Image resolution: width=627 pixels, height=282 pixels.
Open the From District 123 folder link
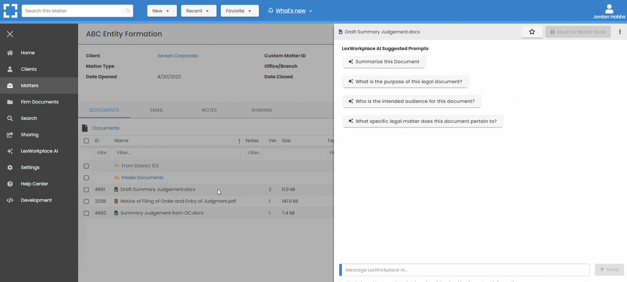click(140, 166)
